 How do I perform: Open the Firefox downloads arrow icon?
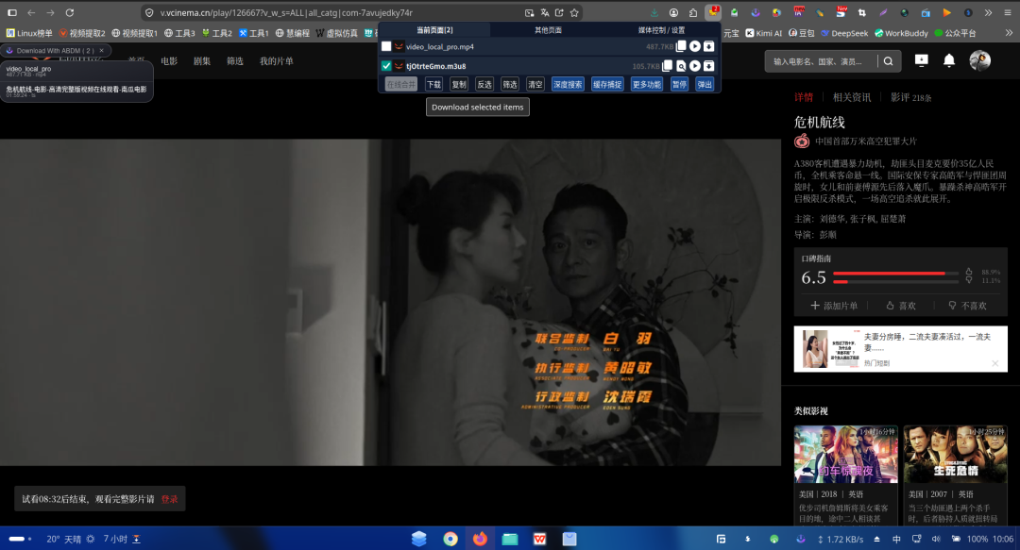(x=654, y=12)
